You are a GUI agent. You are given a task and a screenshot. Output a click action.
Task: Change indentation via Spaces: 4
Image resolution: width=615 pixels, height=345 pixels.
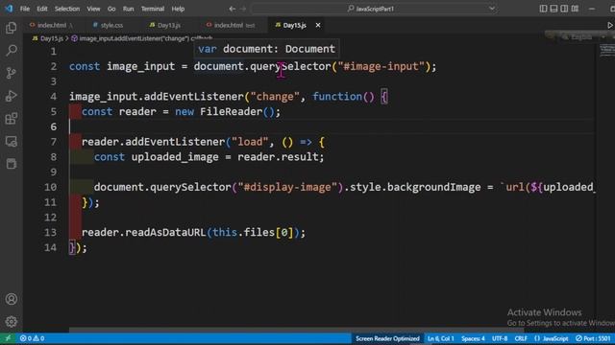(473, 338)
